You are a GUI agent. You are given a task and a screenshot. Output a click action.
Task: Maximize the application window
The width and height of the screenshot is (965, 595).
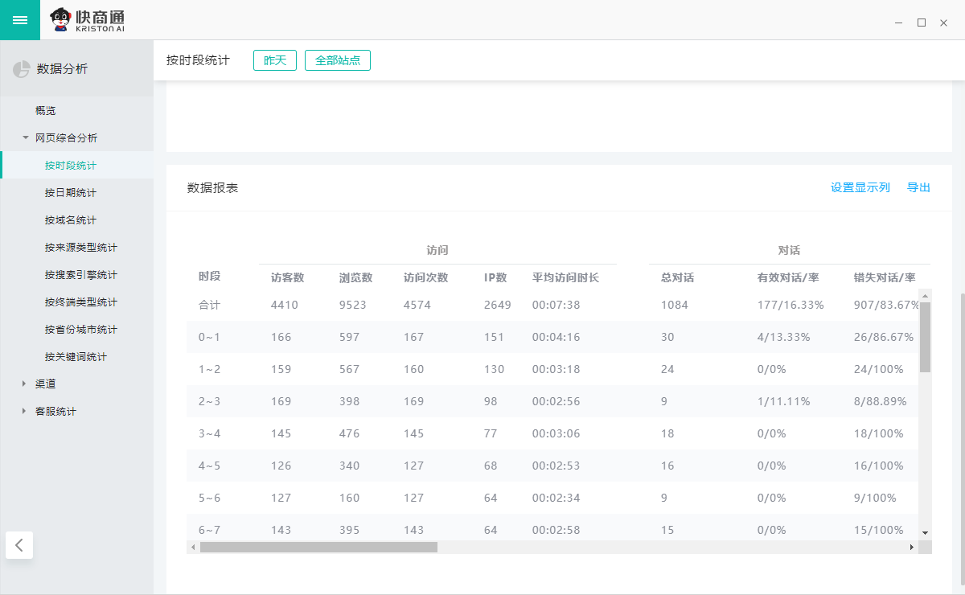click(922, 23)
